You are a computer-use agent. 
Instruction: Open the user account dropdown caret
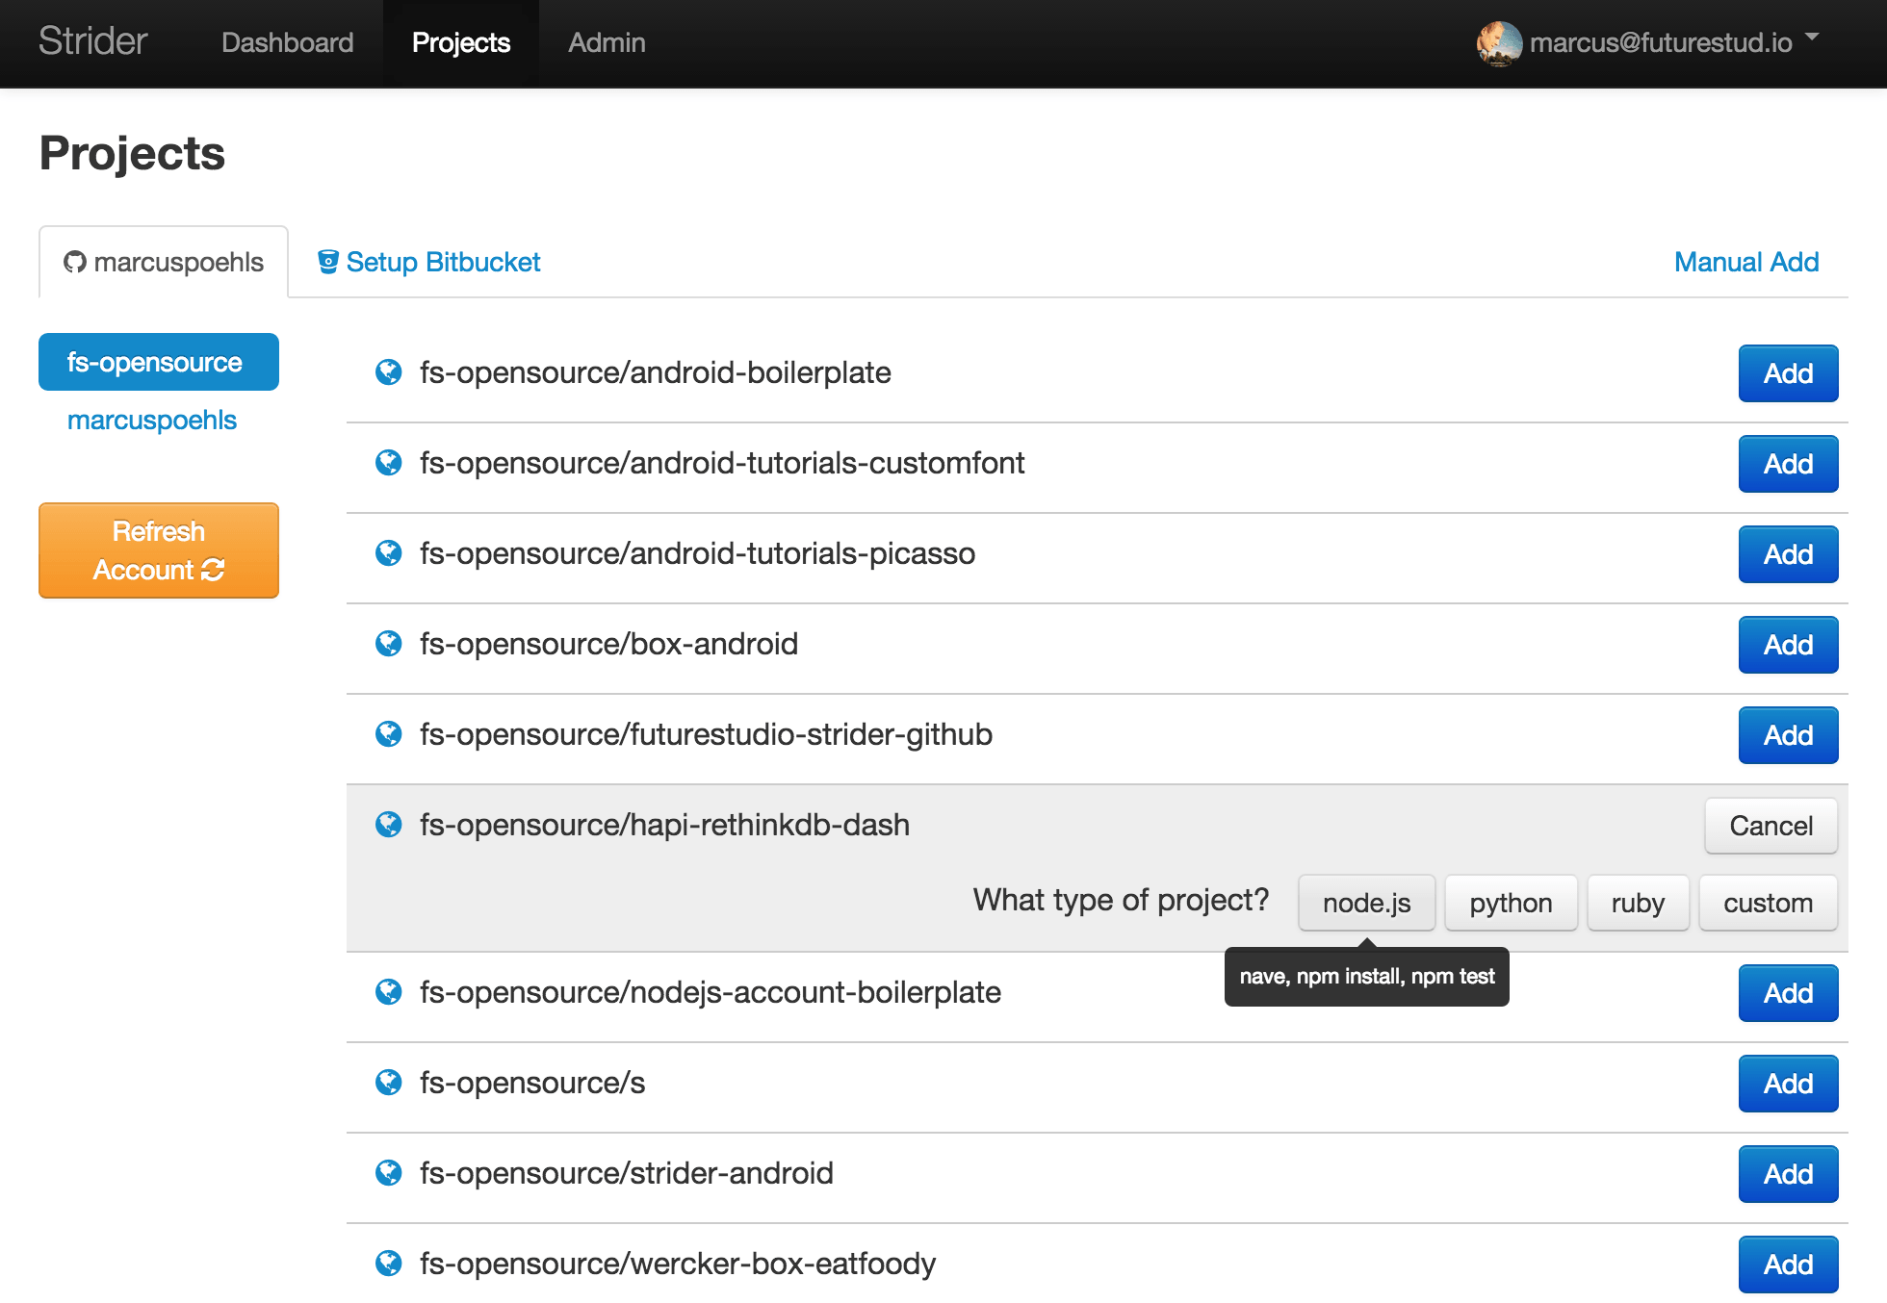point(1812,38)
